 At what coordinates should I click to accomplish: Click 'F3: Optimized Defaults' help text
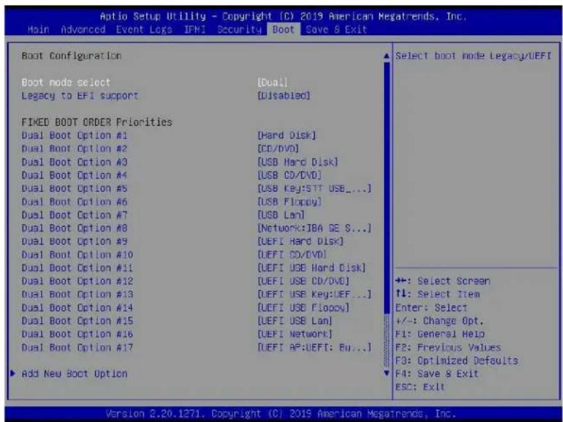[x=457, y=361]
